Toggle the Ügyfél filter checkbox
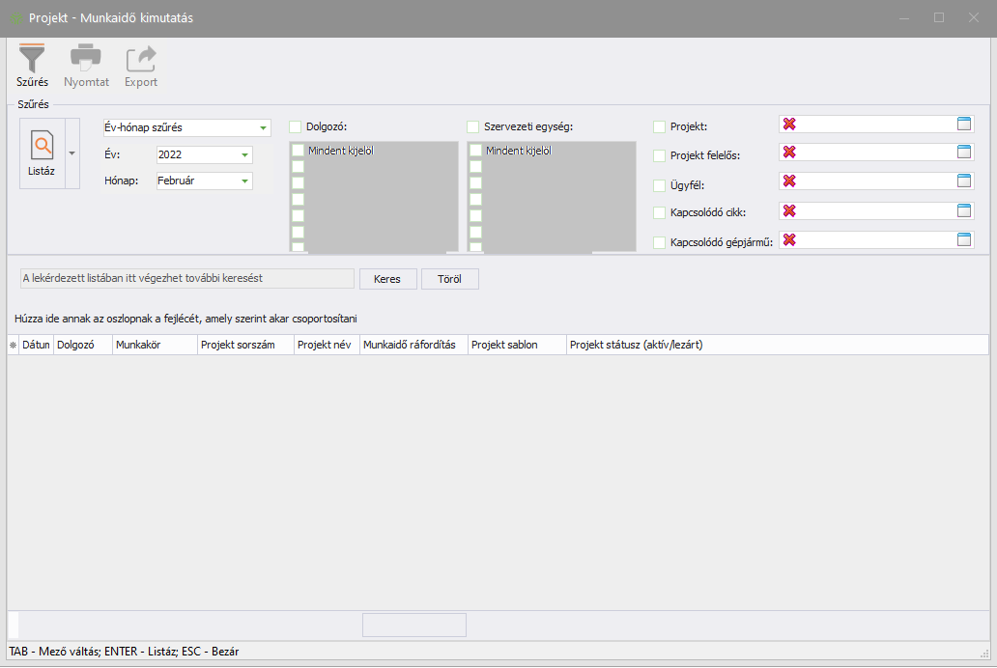 (x=660, y=185)
